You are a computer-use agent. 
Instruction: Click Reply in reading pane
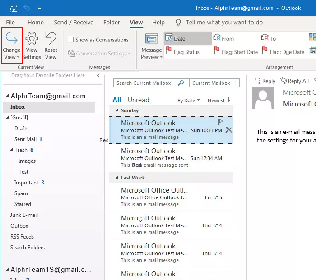click(265, 81)
